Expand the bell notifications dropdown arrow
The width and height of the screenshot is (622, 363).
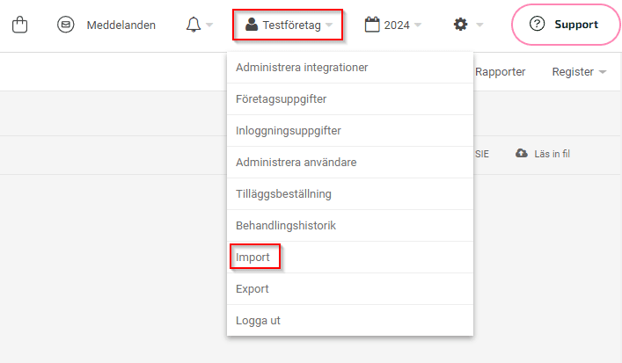click(x=210, y=25)
